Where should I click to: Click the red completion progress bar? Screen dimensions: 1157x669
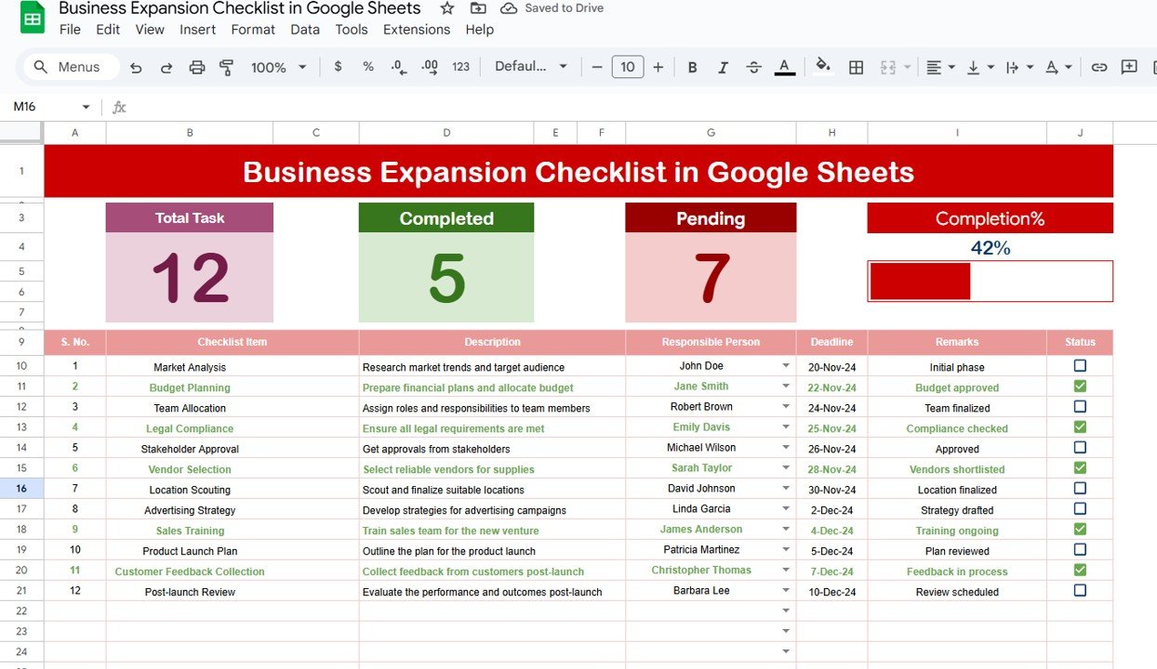pos(920,281)
